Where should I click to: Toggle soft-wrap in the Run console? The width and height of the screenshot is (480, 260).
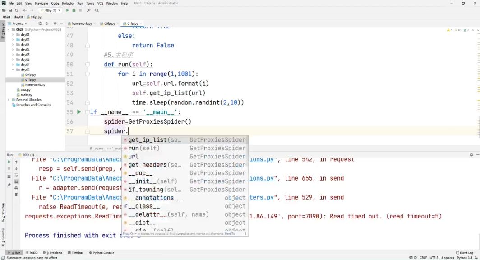coord(16,175)
